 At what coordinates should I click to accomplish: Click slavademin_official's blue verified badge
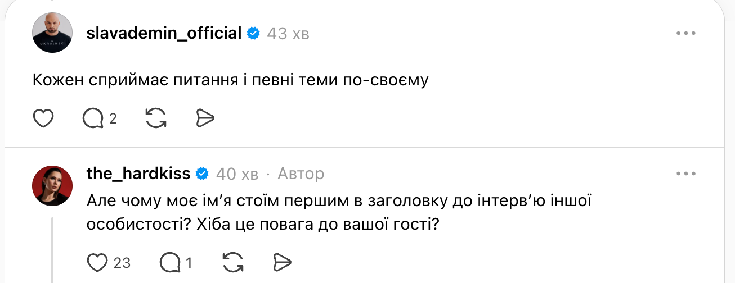[x=253, y=34]
